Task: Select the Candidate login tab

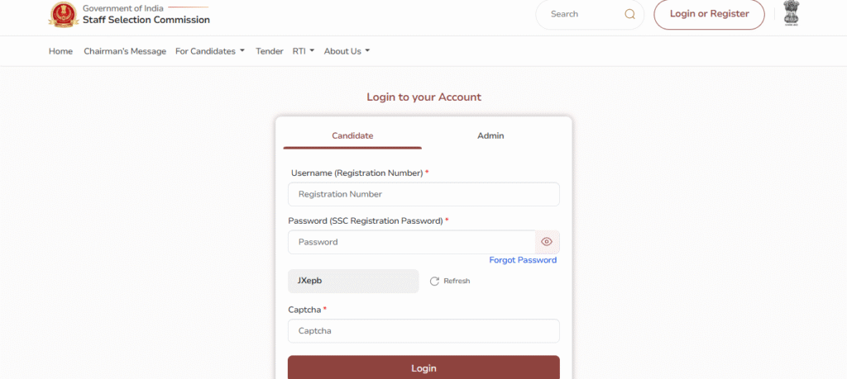Action: tap(352, 135)
